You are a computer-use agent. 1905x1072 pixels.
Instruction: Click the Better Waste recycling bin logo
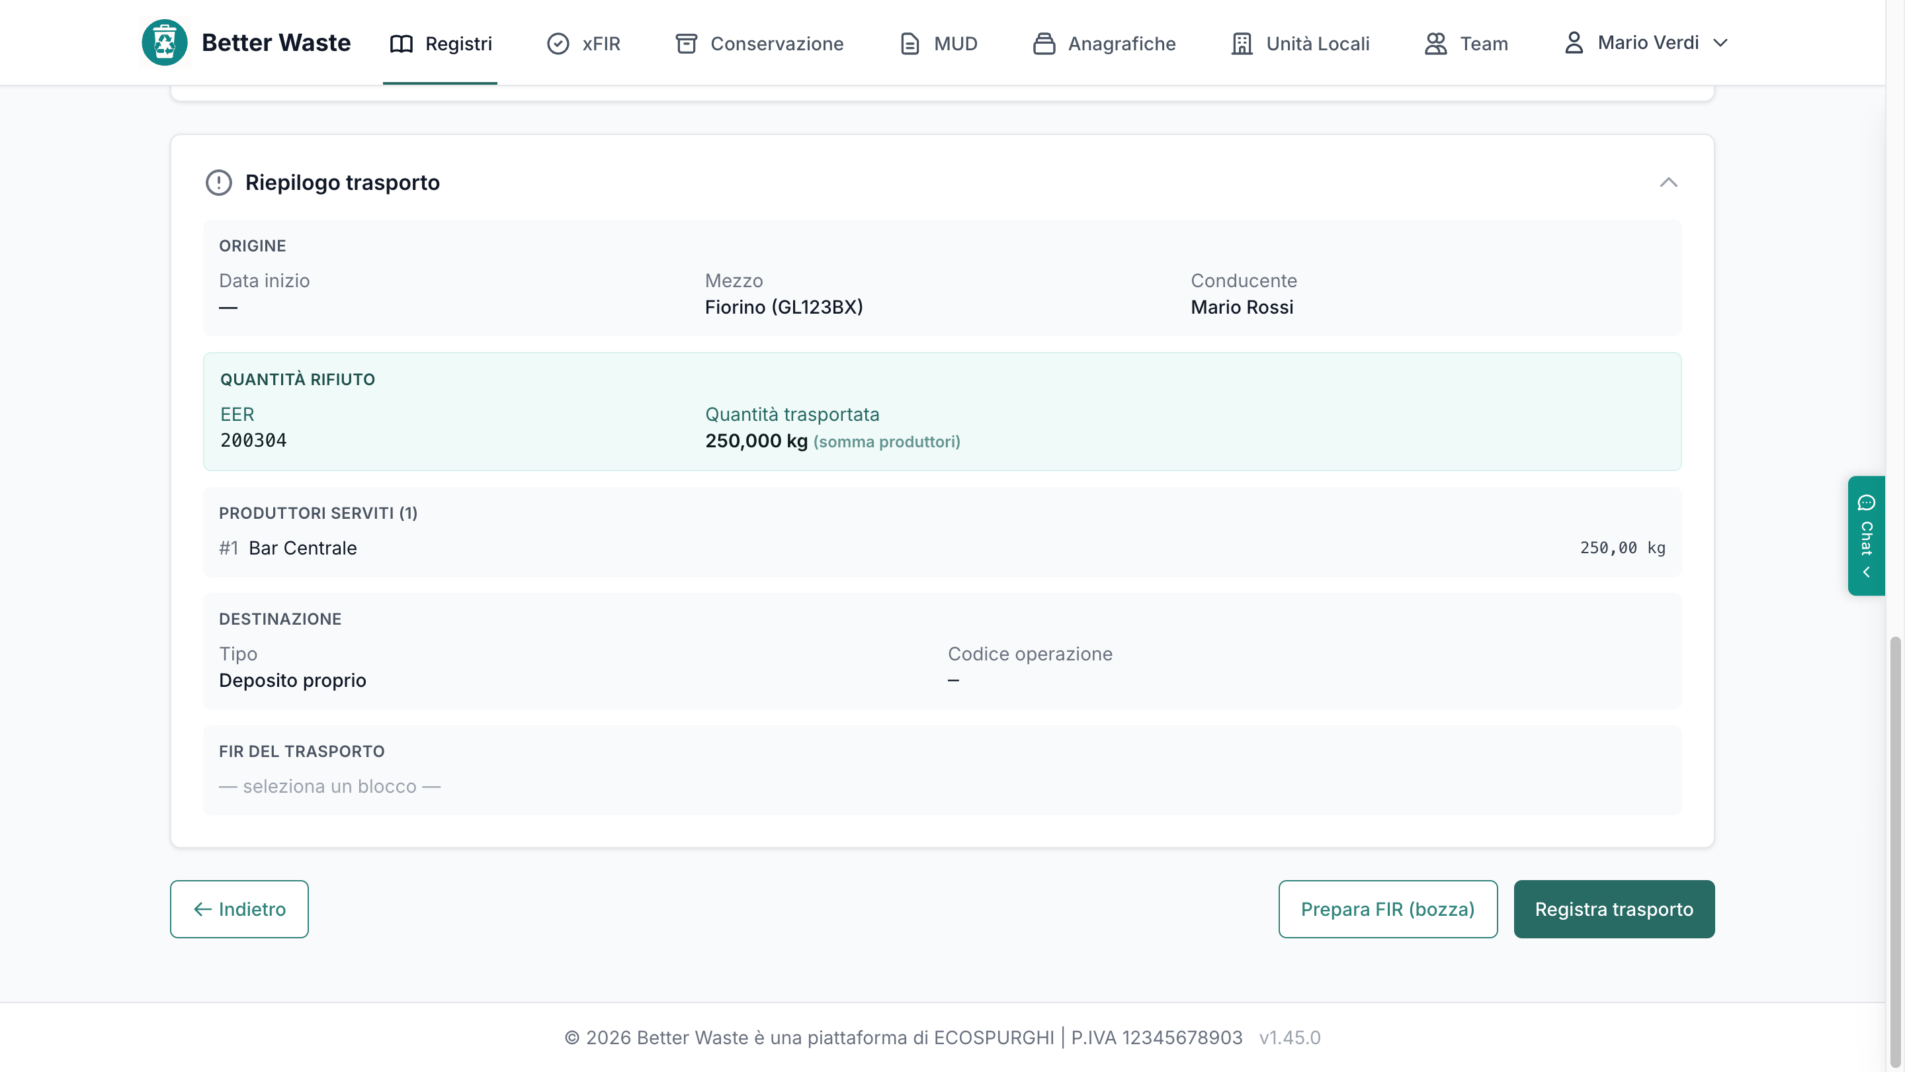(164, 43)
